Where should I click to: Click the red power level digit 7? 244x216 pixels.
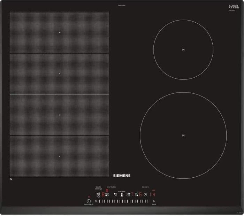[x=132, y=194]
